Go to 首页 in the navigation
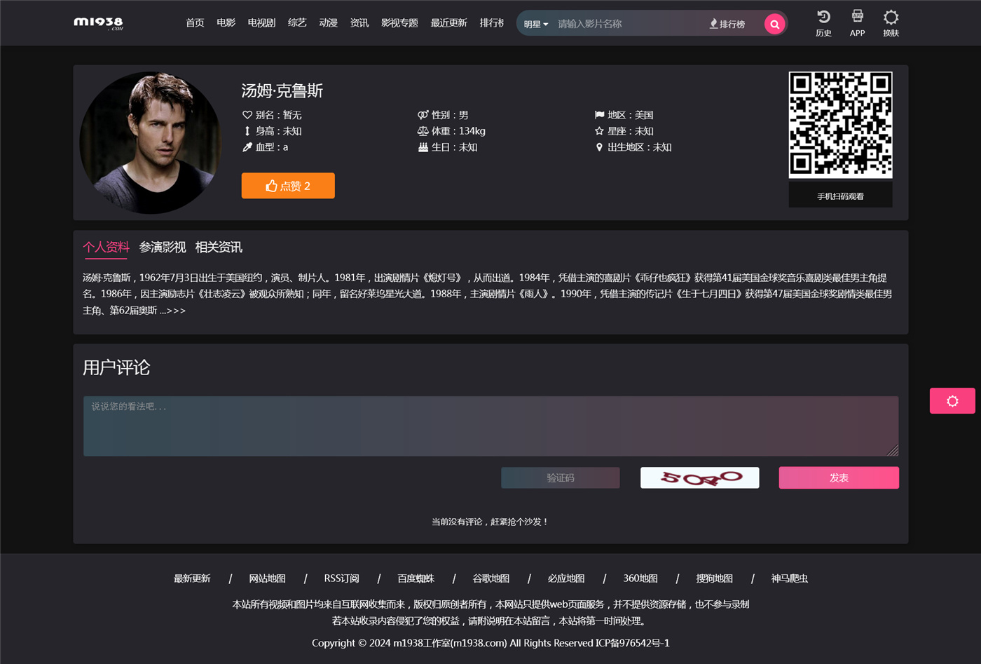The width and height of the screenshot is (981, 664). (195, 23)
